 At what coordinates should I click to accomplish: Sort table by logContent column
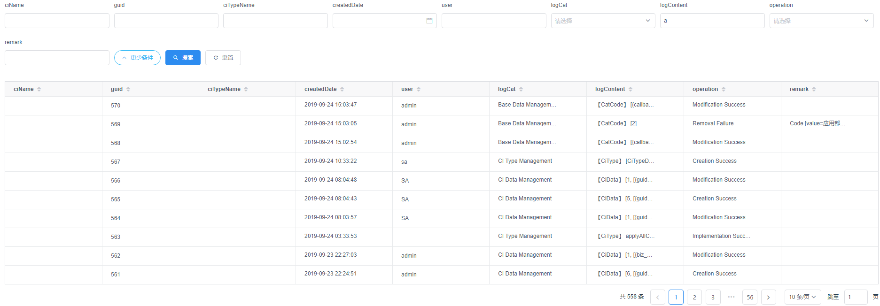[631, 89]
